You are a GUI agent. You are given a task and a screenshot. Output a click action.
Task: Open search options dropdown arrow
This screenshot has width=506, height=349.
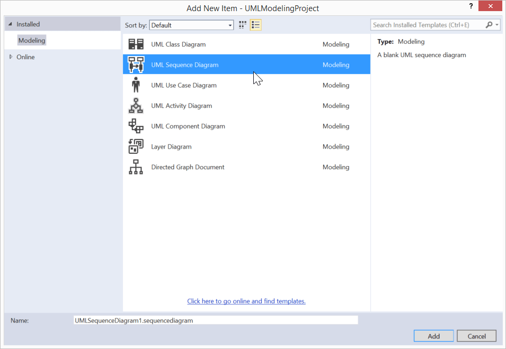point(497,25)
